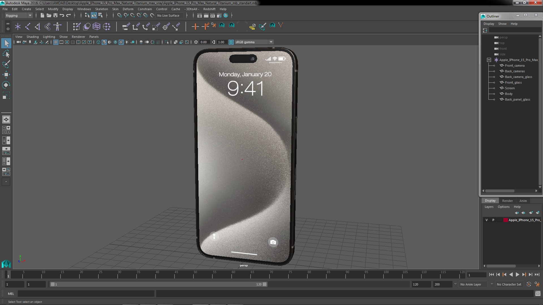The image size is (543, 305).
Task: Open the Deform menu
Action: point(128,9)
